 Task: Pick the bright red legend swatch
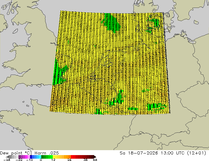tap(72, 157)
